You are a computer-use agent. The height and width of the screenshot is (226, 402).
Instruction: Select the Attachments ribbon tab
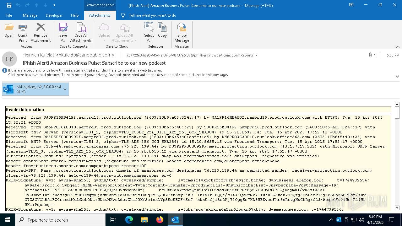(x=100, y=15)
